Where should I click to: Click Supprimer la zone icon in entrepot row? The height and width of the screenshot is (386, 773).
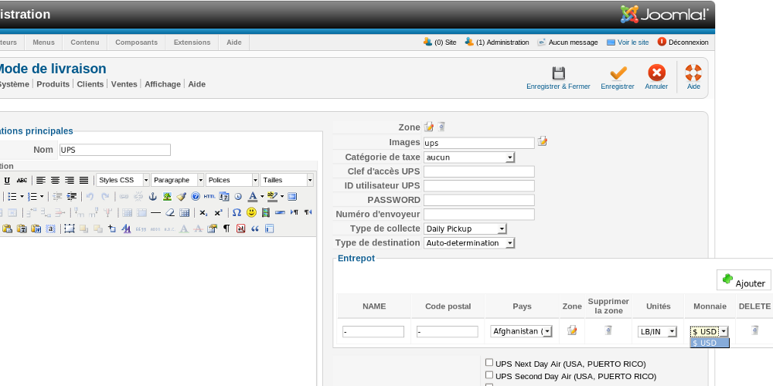coord(608,330)
